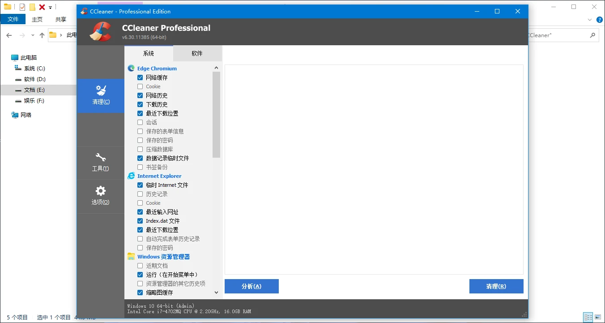Open Explorer quick access toolbar dropdown
605x323 pixels.
tap(50, 8)
